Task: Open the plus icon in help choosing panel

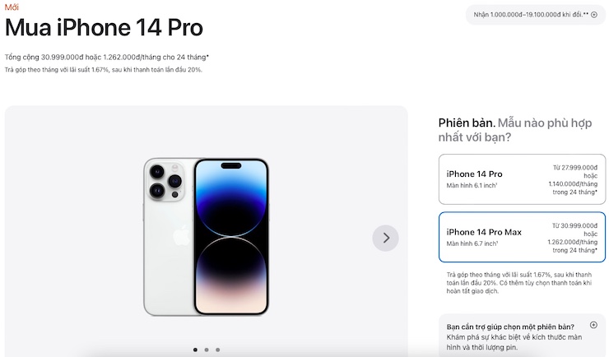Action: (x=593, y=325)
